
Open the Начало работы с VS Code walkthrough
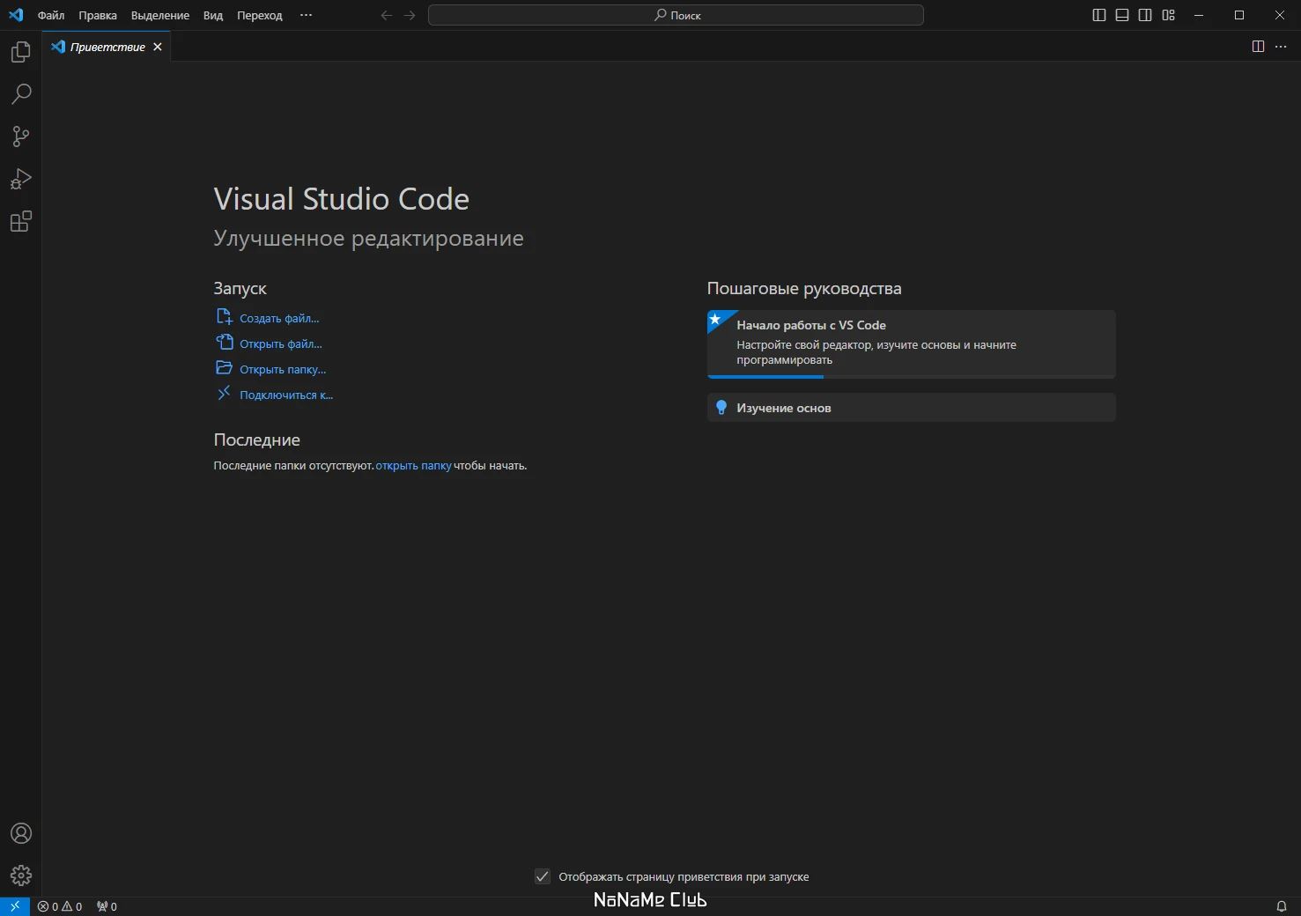pos(911,343)
